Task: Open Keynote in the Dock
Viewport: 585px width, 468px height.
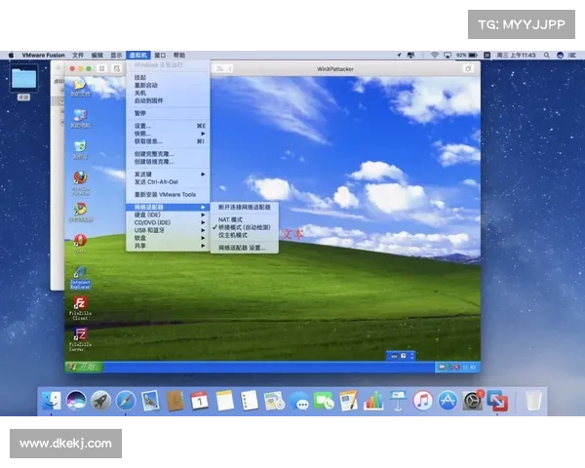Action: point(398,401)
